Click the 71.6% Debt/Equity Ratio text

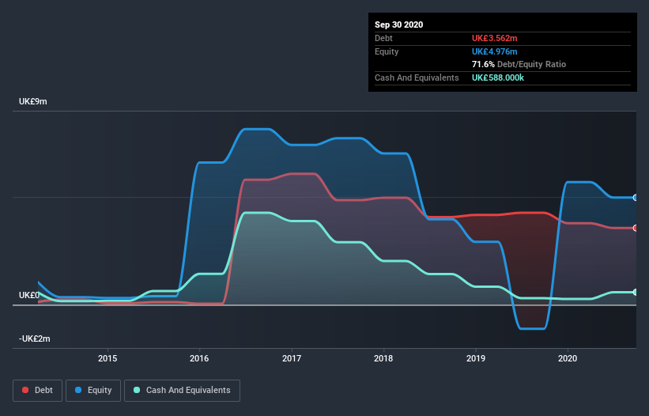click(519, 64)
